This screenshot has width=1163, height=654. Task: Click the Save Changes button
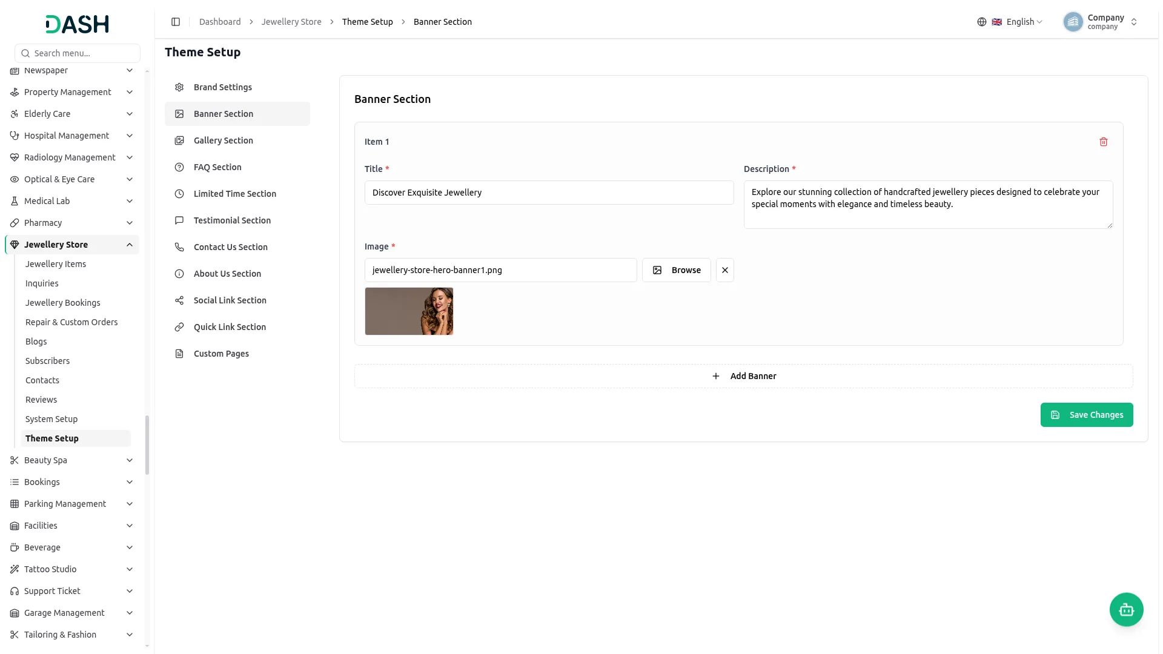(x=1086, y=415)
